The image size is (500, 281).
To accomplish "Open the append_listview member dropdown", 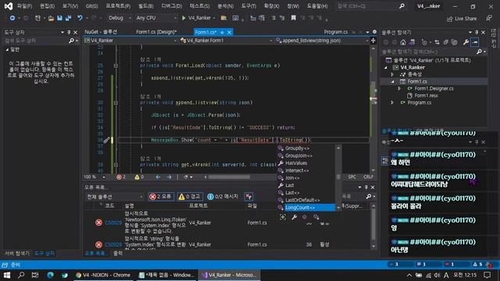I will 321,41.
